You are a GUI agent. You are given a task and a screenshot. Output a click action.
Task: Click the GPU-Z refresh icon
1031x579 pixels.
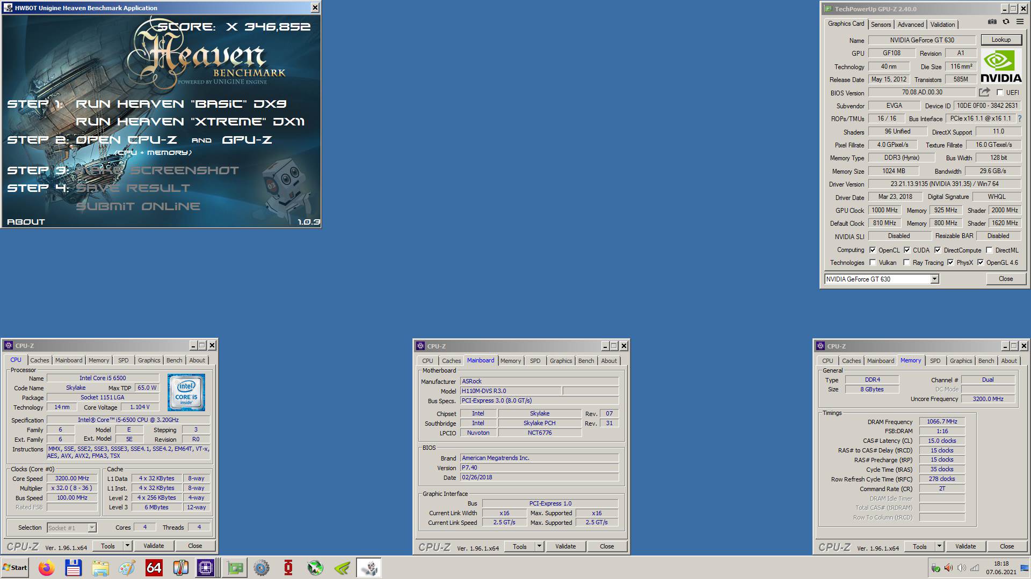click(1006, 21)
